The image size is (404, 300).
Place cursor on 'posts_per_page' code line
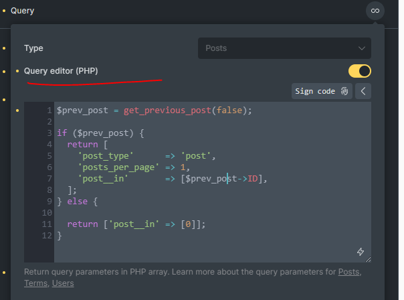[134, 167]
